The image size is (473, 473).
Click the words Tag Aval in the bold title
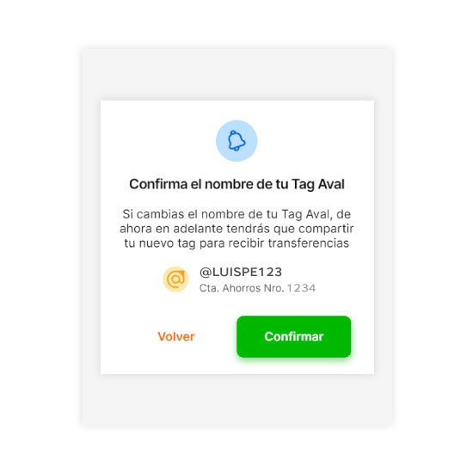pos(318,184)
